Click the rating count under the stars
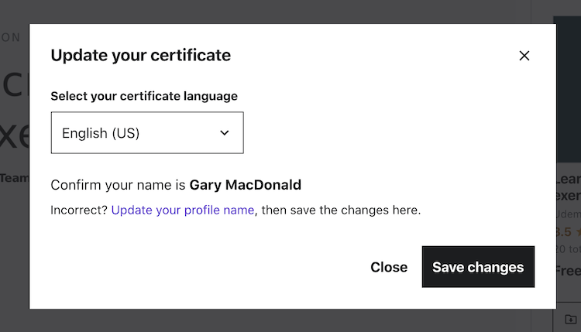This screenshot has width=581, height=332. coord(568,249)
